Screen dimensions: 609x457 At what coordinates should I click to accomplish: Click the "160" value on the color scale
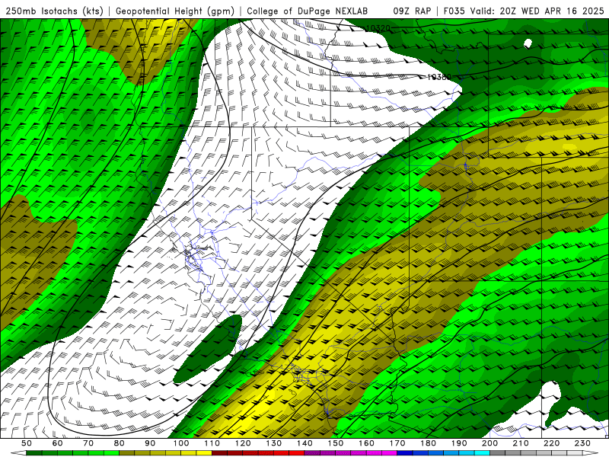click(367, 443)
